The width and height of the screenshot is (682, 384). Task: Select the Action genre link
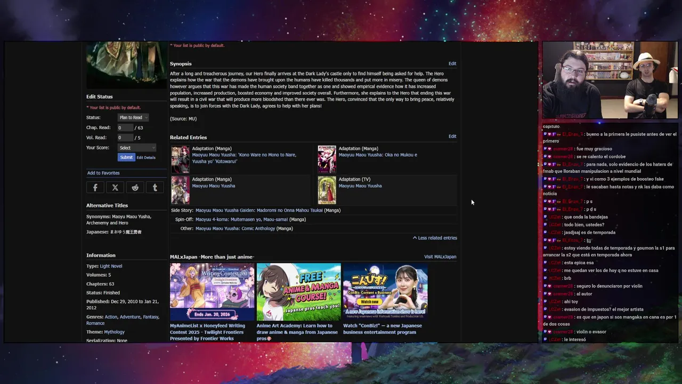pos(111,317)
